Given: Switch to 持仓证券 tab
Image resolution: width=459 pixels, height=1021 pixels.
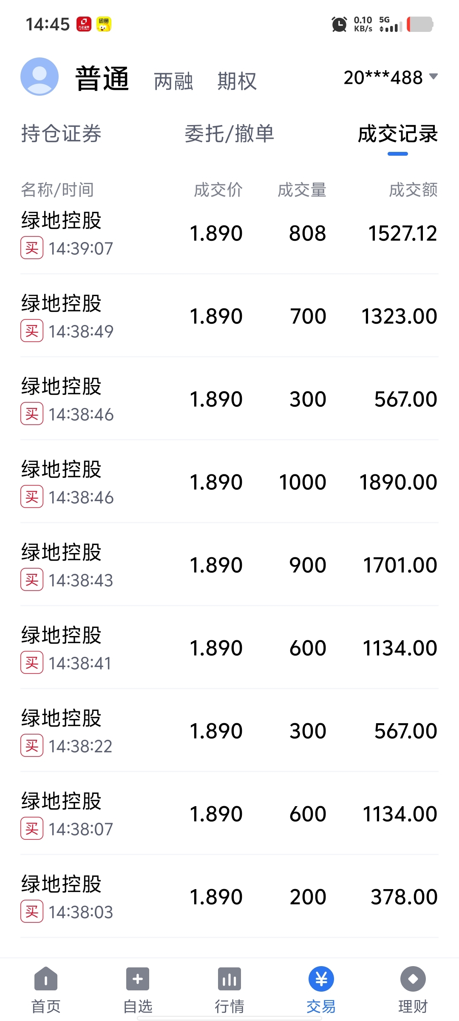Looking at the screenshot, I should pos(61,134).
